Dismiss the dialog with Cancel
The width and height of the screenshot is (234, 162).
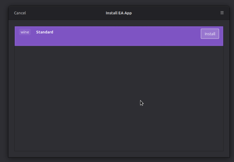tap(20, 13)
